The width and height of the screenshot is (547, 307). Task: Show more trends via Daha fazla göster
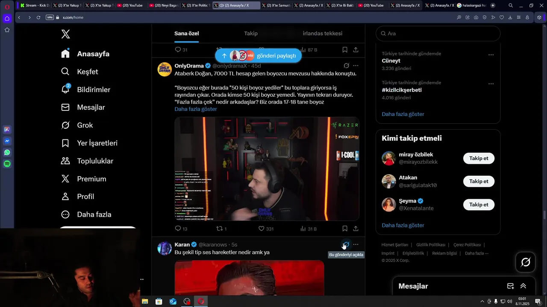(x=403, y=114)
